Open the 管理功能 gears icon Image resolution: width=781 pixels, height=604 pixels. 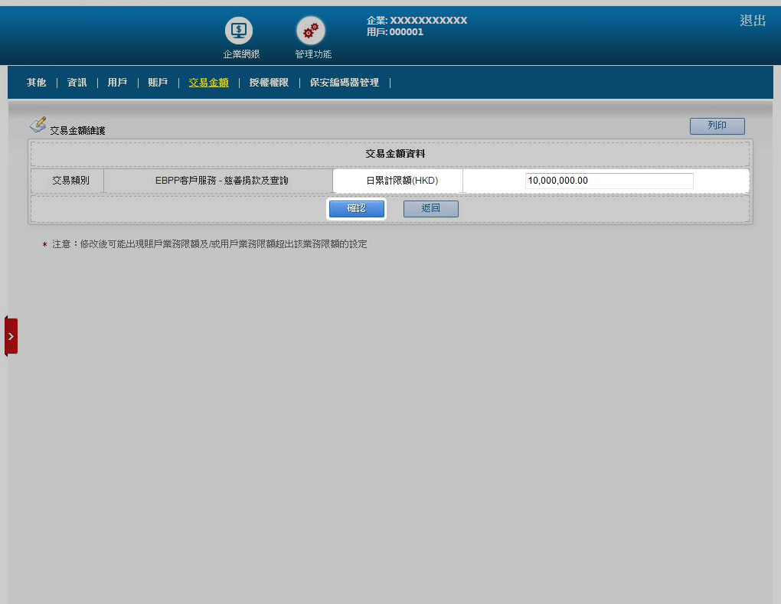pos(311,31)
